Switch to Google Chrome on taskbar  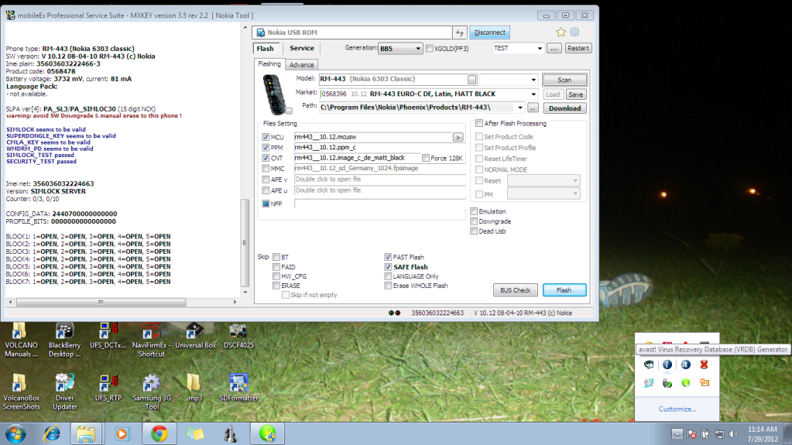tap(159, 433)
